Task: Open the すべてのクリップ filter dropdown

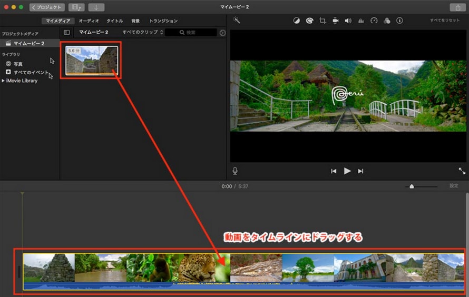Action: tap(142, 33)
